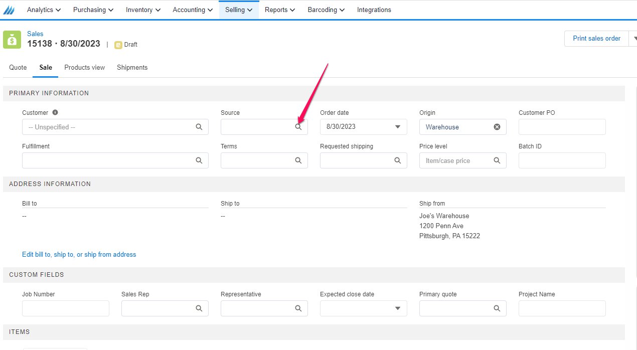Click the Batch ID input field

(562, 160)
